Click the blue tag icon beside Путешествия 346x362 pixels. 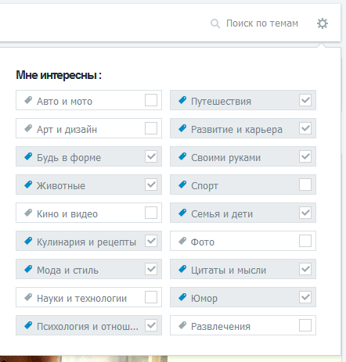(x=182, y=100)
